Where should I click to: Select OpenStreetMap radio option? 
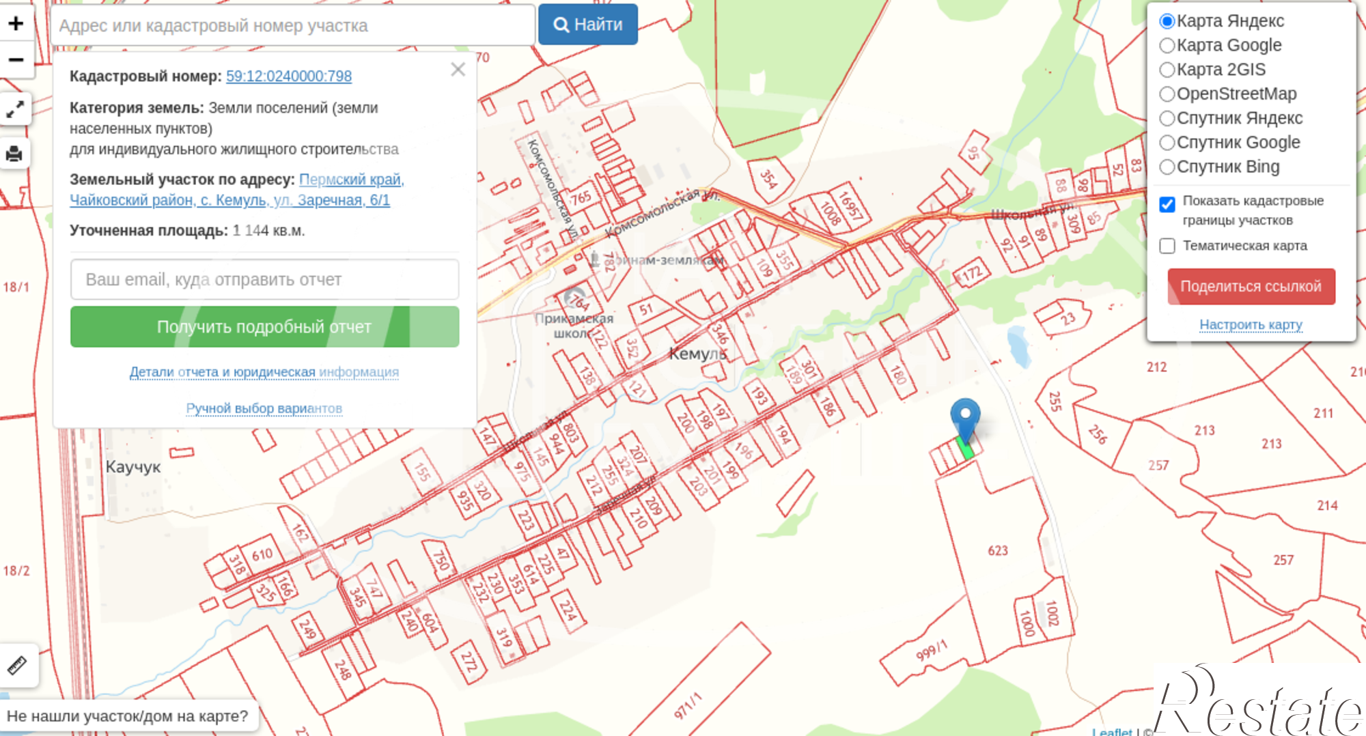1167,94
